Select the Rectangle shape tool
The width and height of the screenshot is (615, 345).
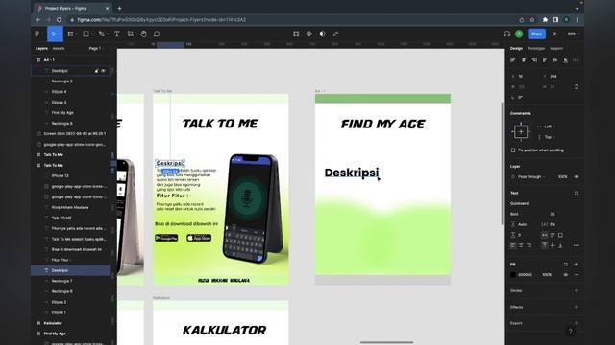pos(86,34)
